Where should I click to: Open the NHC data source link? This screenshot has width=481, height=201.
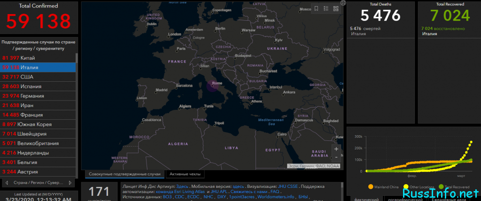click(208, 197)
